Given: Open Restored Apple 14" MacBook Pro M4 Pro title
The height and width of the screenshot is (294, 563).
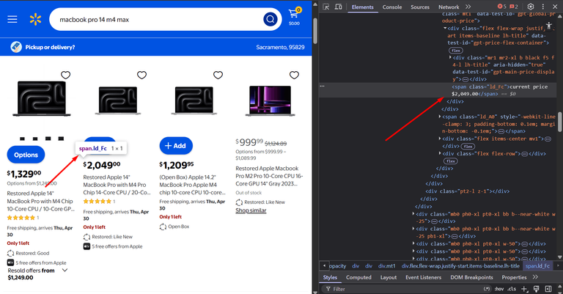Looking at the screenshot, I should (117, 185).
